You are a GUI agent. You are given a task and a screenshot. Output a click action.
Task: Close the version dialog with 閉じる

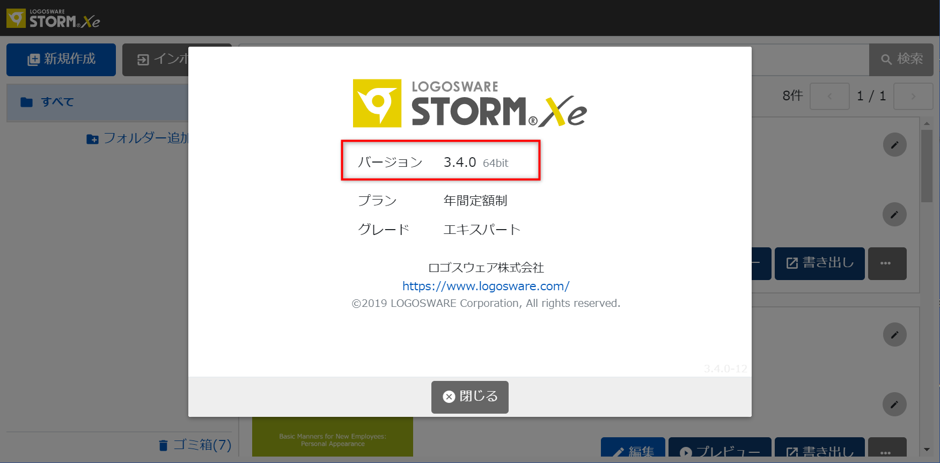(469, 396)
